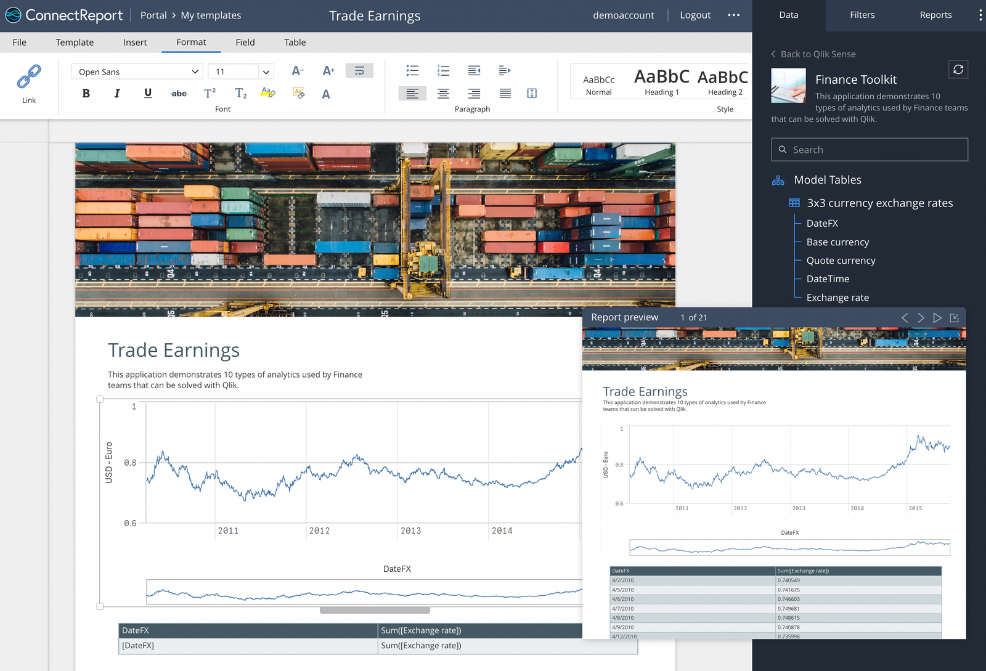This screenshot has width=986, height=671.
Task: Apply text highlight color
Action: pos(267,93)
